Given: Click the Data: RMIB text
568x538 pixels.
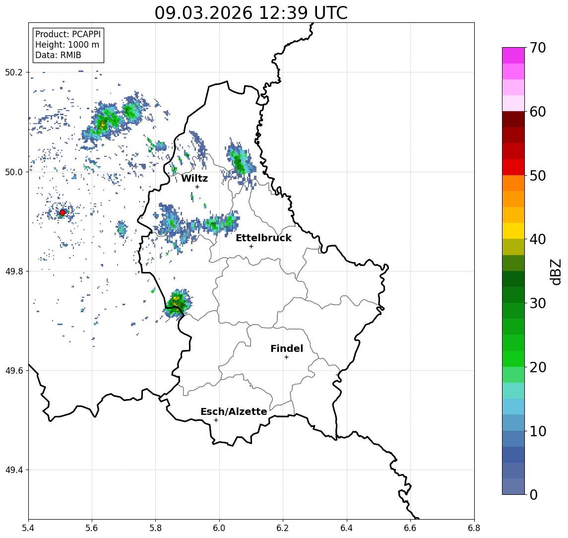Looking at the screenshot, I should point(58,55).
